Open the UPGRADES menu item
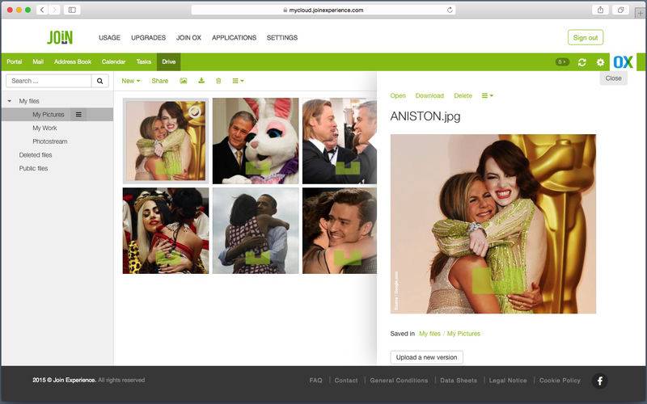The height and width of the screenshot is (404, 647). 148,37
